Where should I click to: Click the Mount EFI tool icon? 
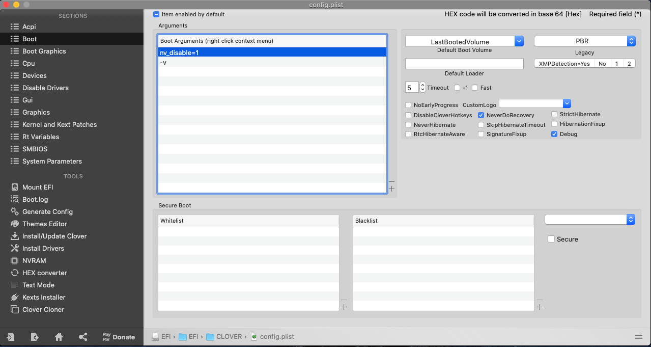(15, 188)
